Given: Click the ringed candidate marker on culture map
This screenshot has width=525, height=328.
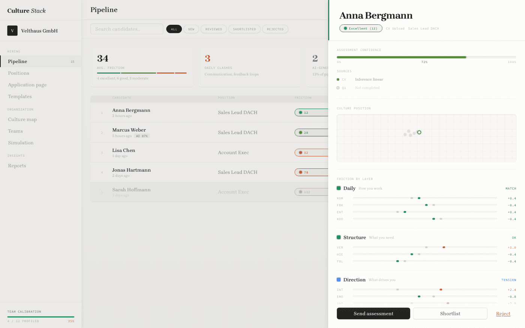Looking at the screenshot, I should click(x=419, y=132).
